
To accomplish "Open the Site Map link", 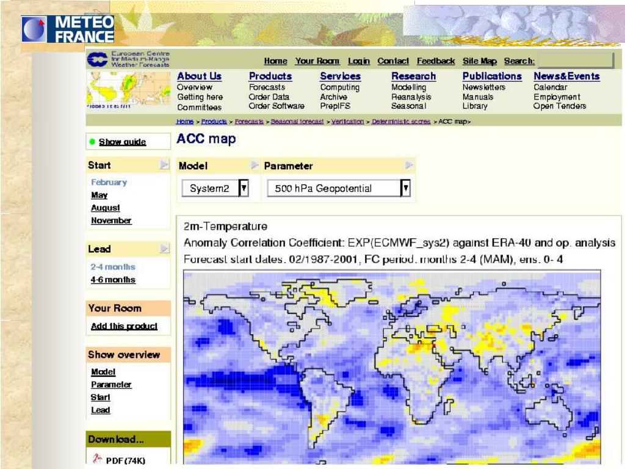I will coord(480,61).
